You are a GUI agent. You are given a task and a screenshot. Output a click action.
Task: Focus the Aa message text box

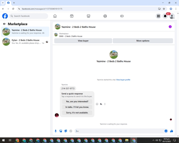[119, 131]
